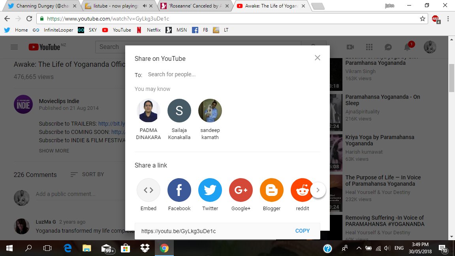Open a new Chrome tab

(x=318, y=6)
